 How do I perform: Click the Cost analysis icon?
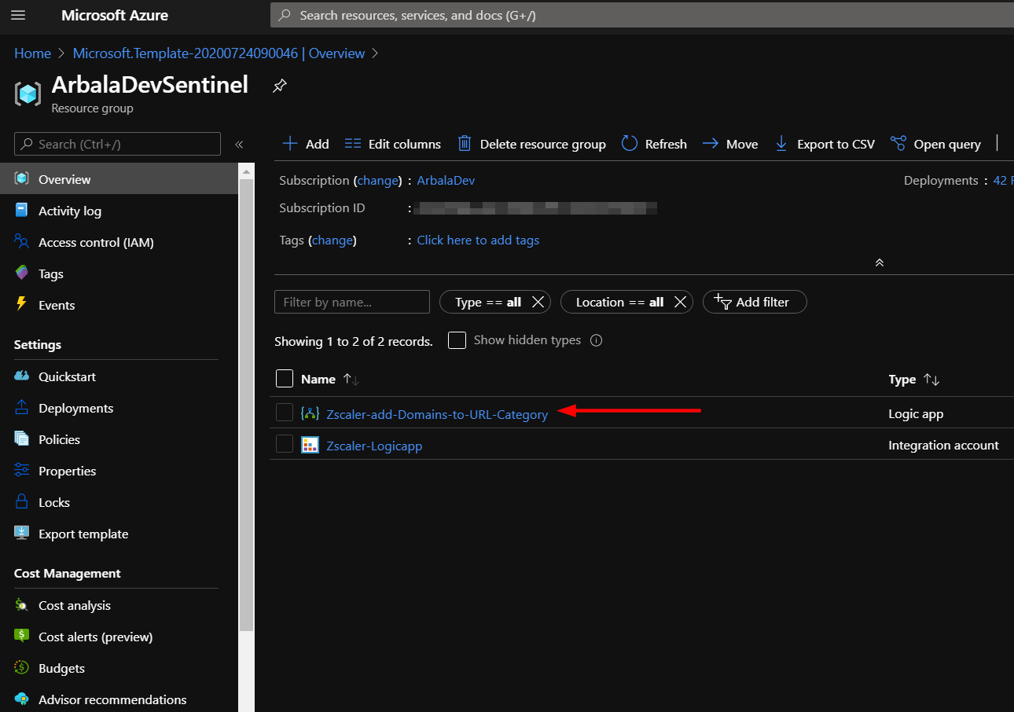[x=22, y=605]
